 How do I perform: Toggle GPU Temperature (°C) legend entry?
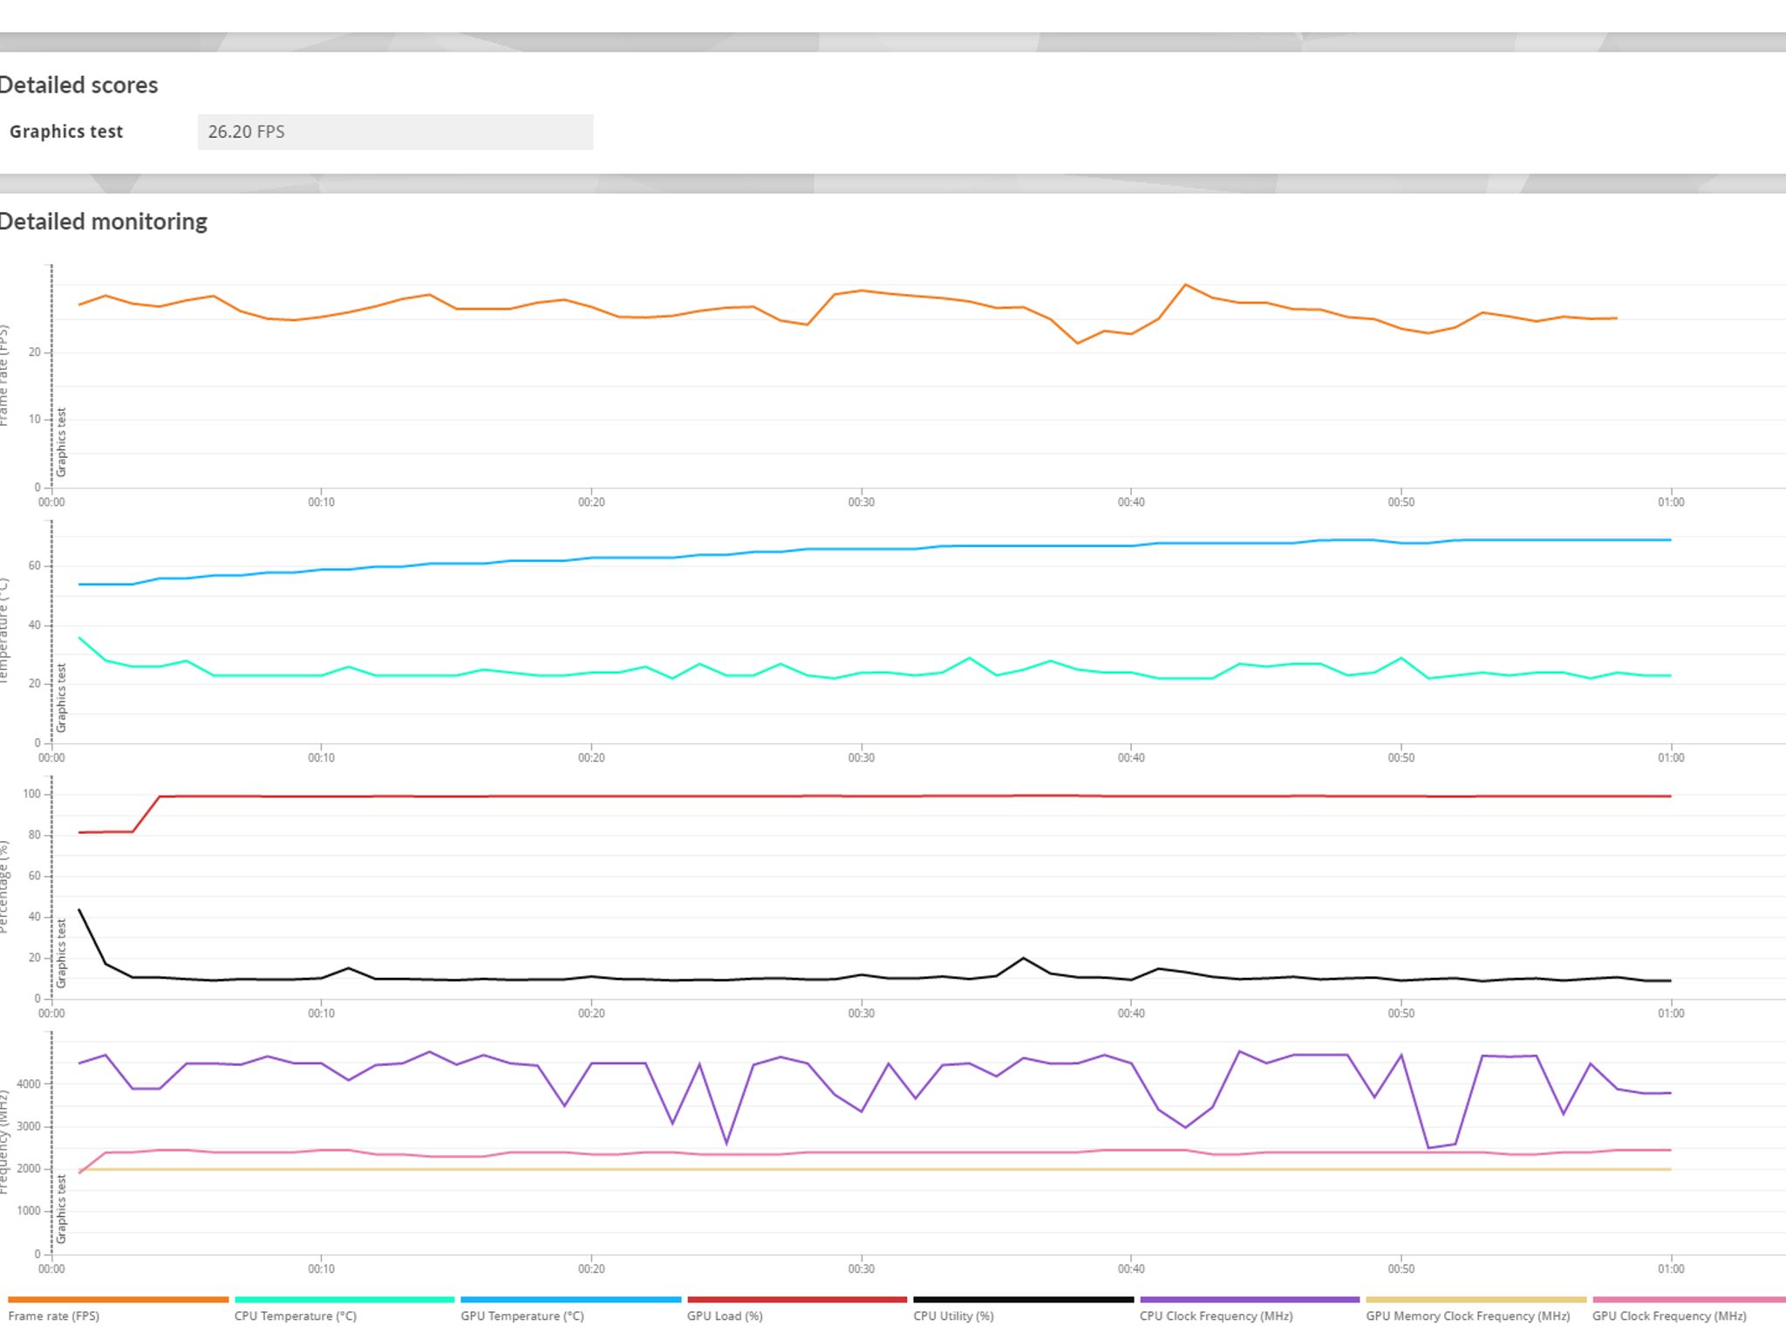click(x=570, y=1310)
